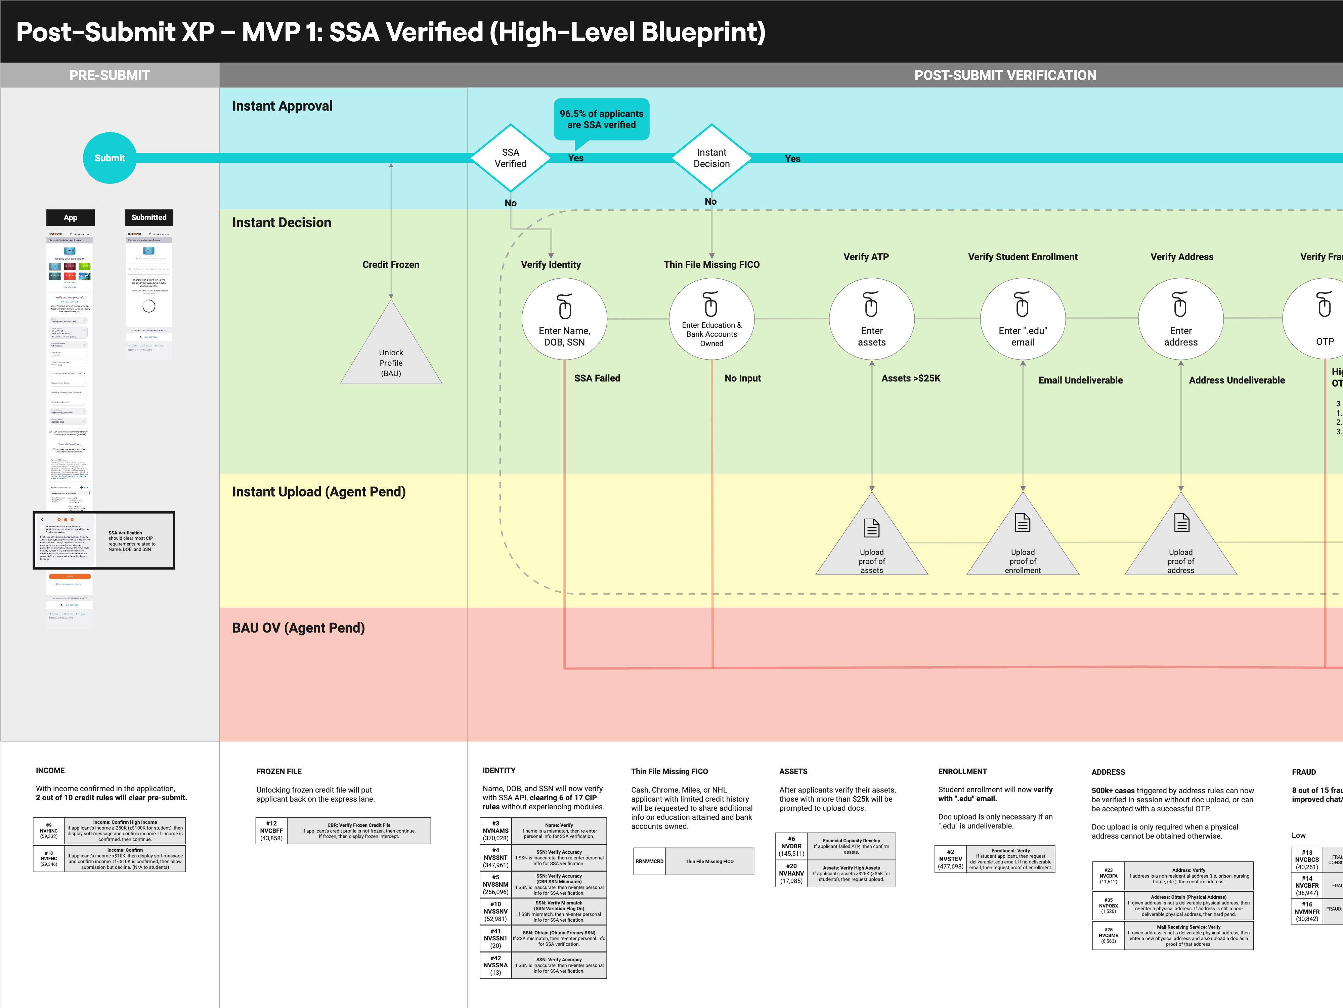Screen dimensions: 1343x1008
Task: Select the Enter assets circle node
Action: point(871,320)
